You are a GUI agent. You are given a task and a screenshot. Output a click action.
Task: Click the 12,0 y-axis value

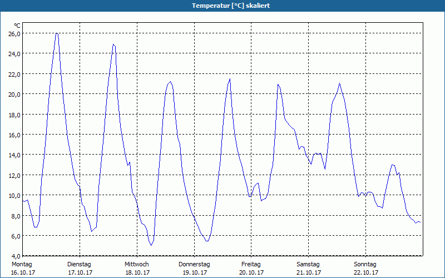tap(15, 175)
